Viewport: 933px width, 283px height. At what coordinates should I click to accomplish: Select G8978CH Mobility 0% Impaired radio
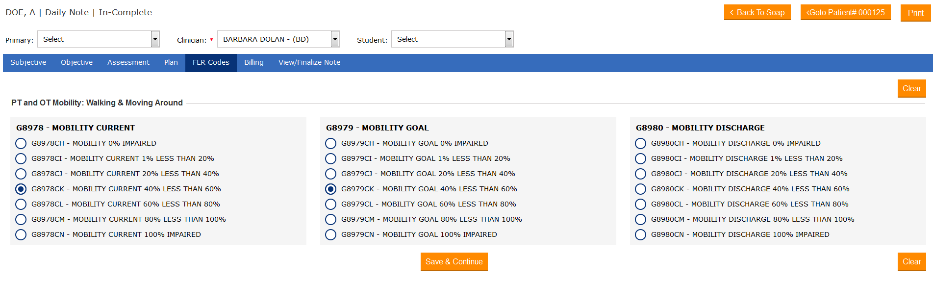pyautogui.click(x=21, y=143)
